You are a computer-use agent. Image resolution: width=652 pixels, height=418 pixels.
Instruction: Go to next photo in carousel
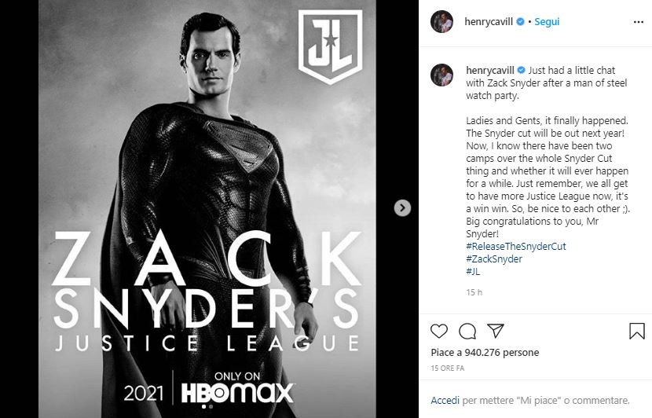(402, 207)
